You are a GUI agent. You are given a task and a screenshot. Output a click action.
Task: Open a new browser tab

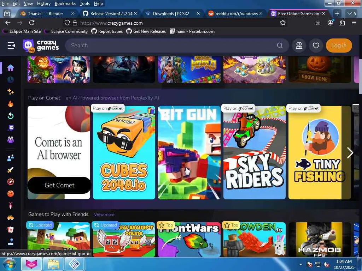pyautogui.click(x=337, y=14)
